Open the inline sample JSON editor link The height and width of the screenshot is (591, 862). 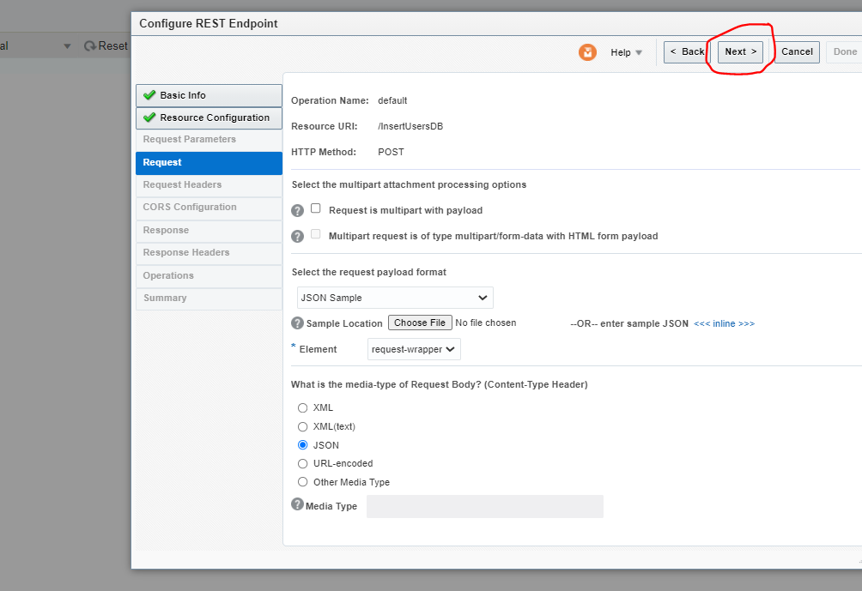click(x=724, y=323)
